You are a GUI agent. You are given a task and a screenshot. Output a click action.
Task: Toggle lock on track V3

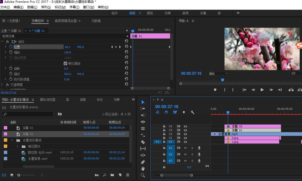click(x=164, y=134)
